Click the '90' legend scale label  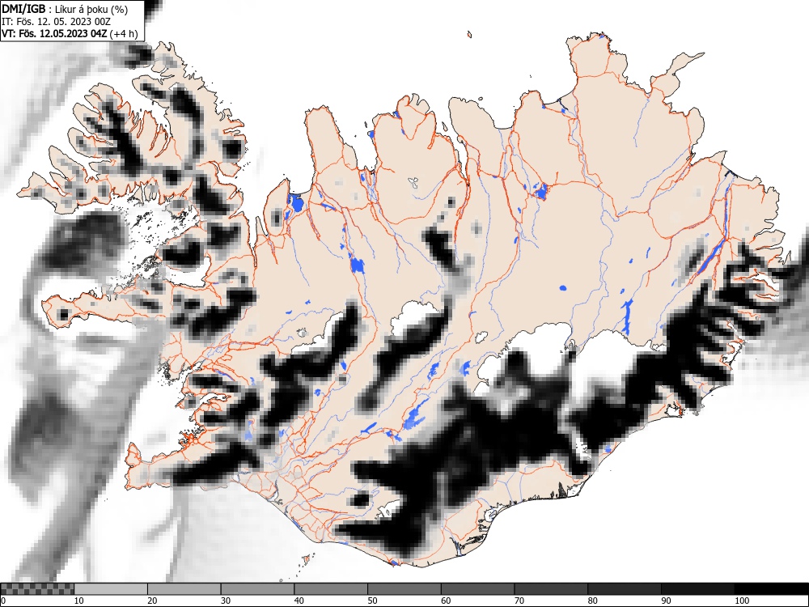tap(666, 601)
